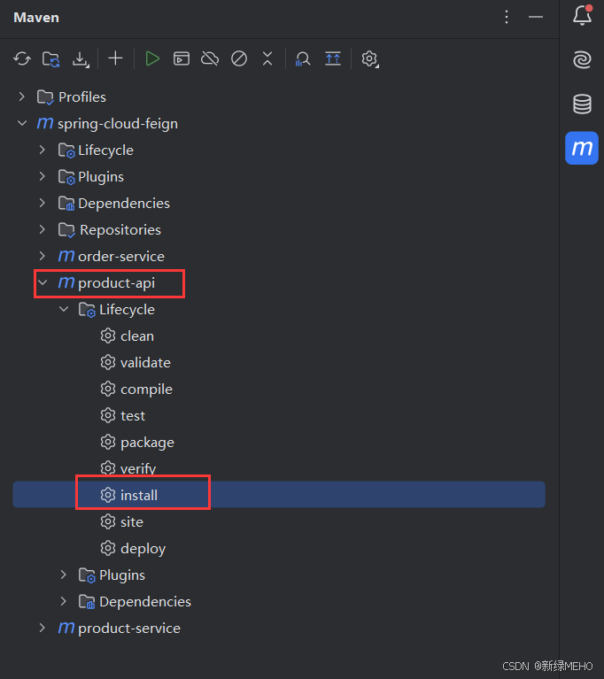Select product-api module label
604x679 pixels.
pyautogui.click(x=116, y=282)
